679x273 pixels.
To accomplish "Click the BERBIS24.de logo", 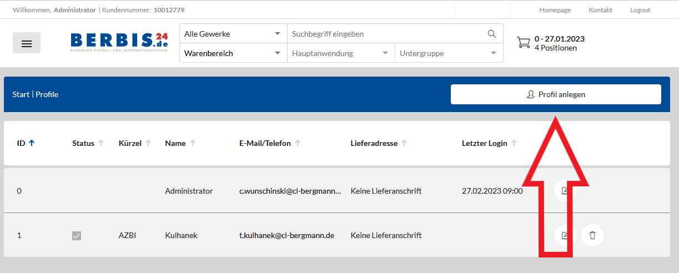I will (x=119, y=42).
